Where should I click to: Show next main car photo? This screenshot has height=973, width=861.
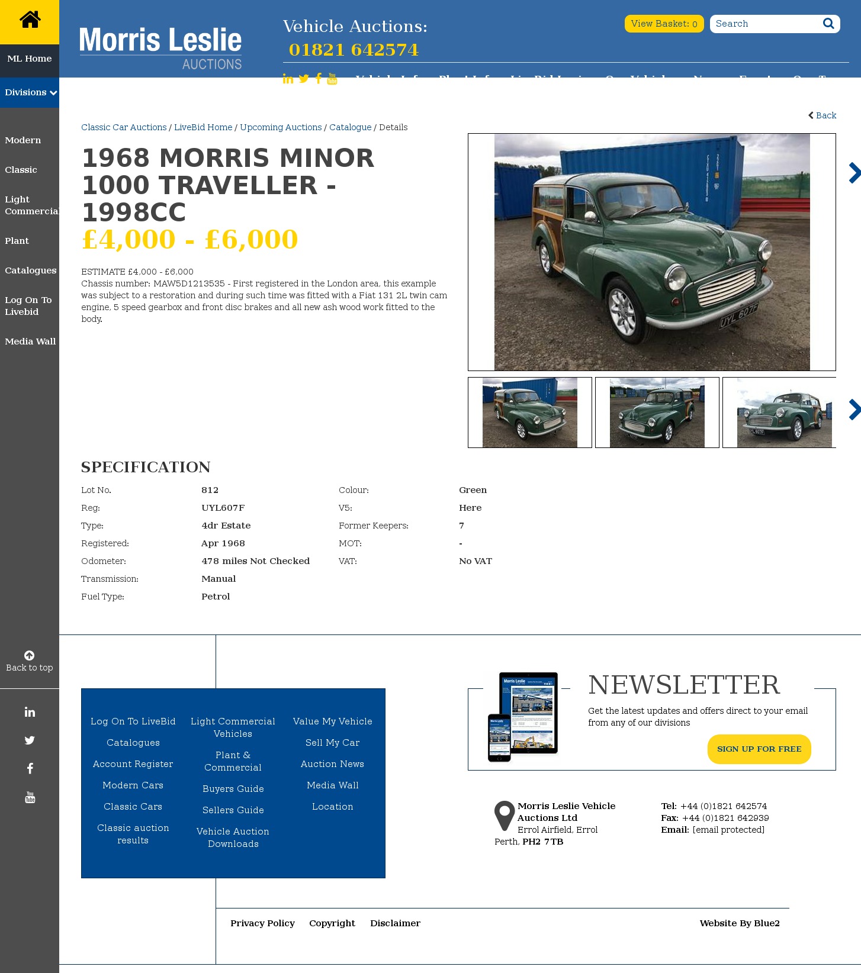coord(854,173)
